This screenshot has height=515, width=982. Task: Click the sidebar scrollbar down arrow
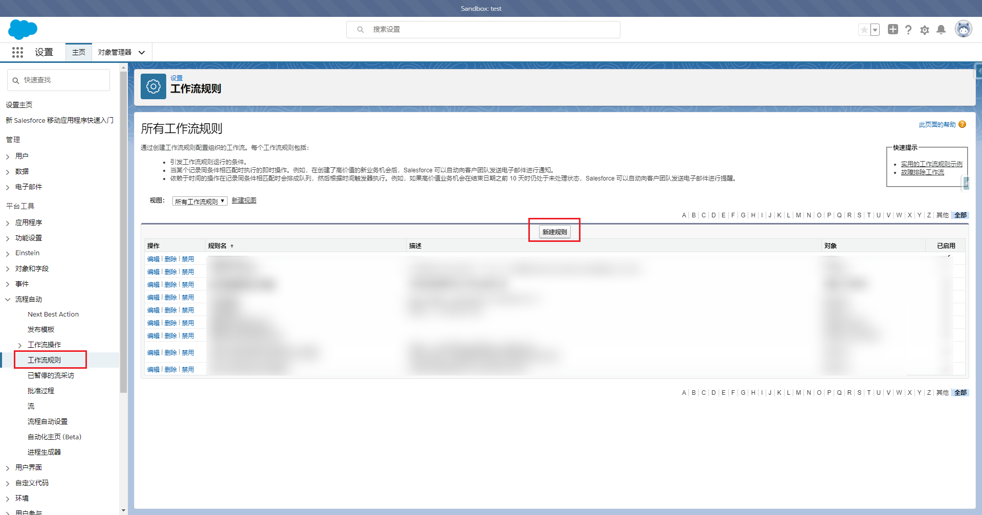(123, 510)
